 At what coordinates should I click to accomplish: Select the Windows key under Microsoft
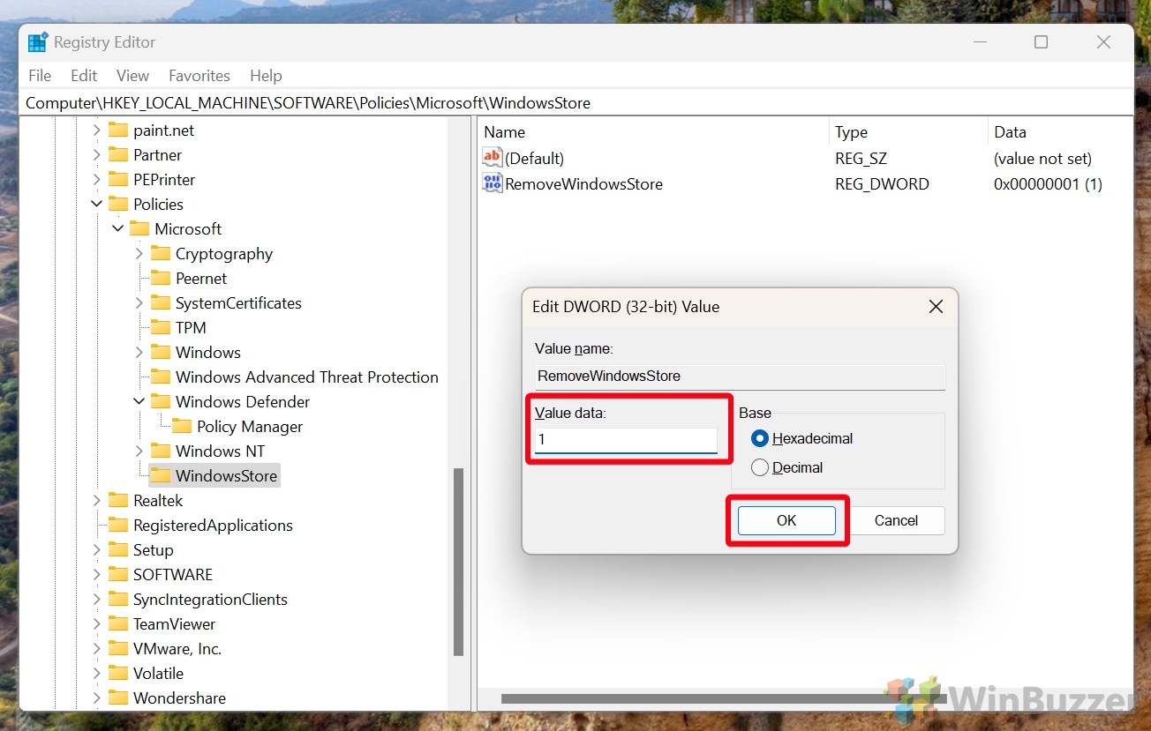tap(207, 352)
